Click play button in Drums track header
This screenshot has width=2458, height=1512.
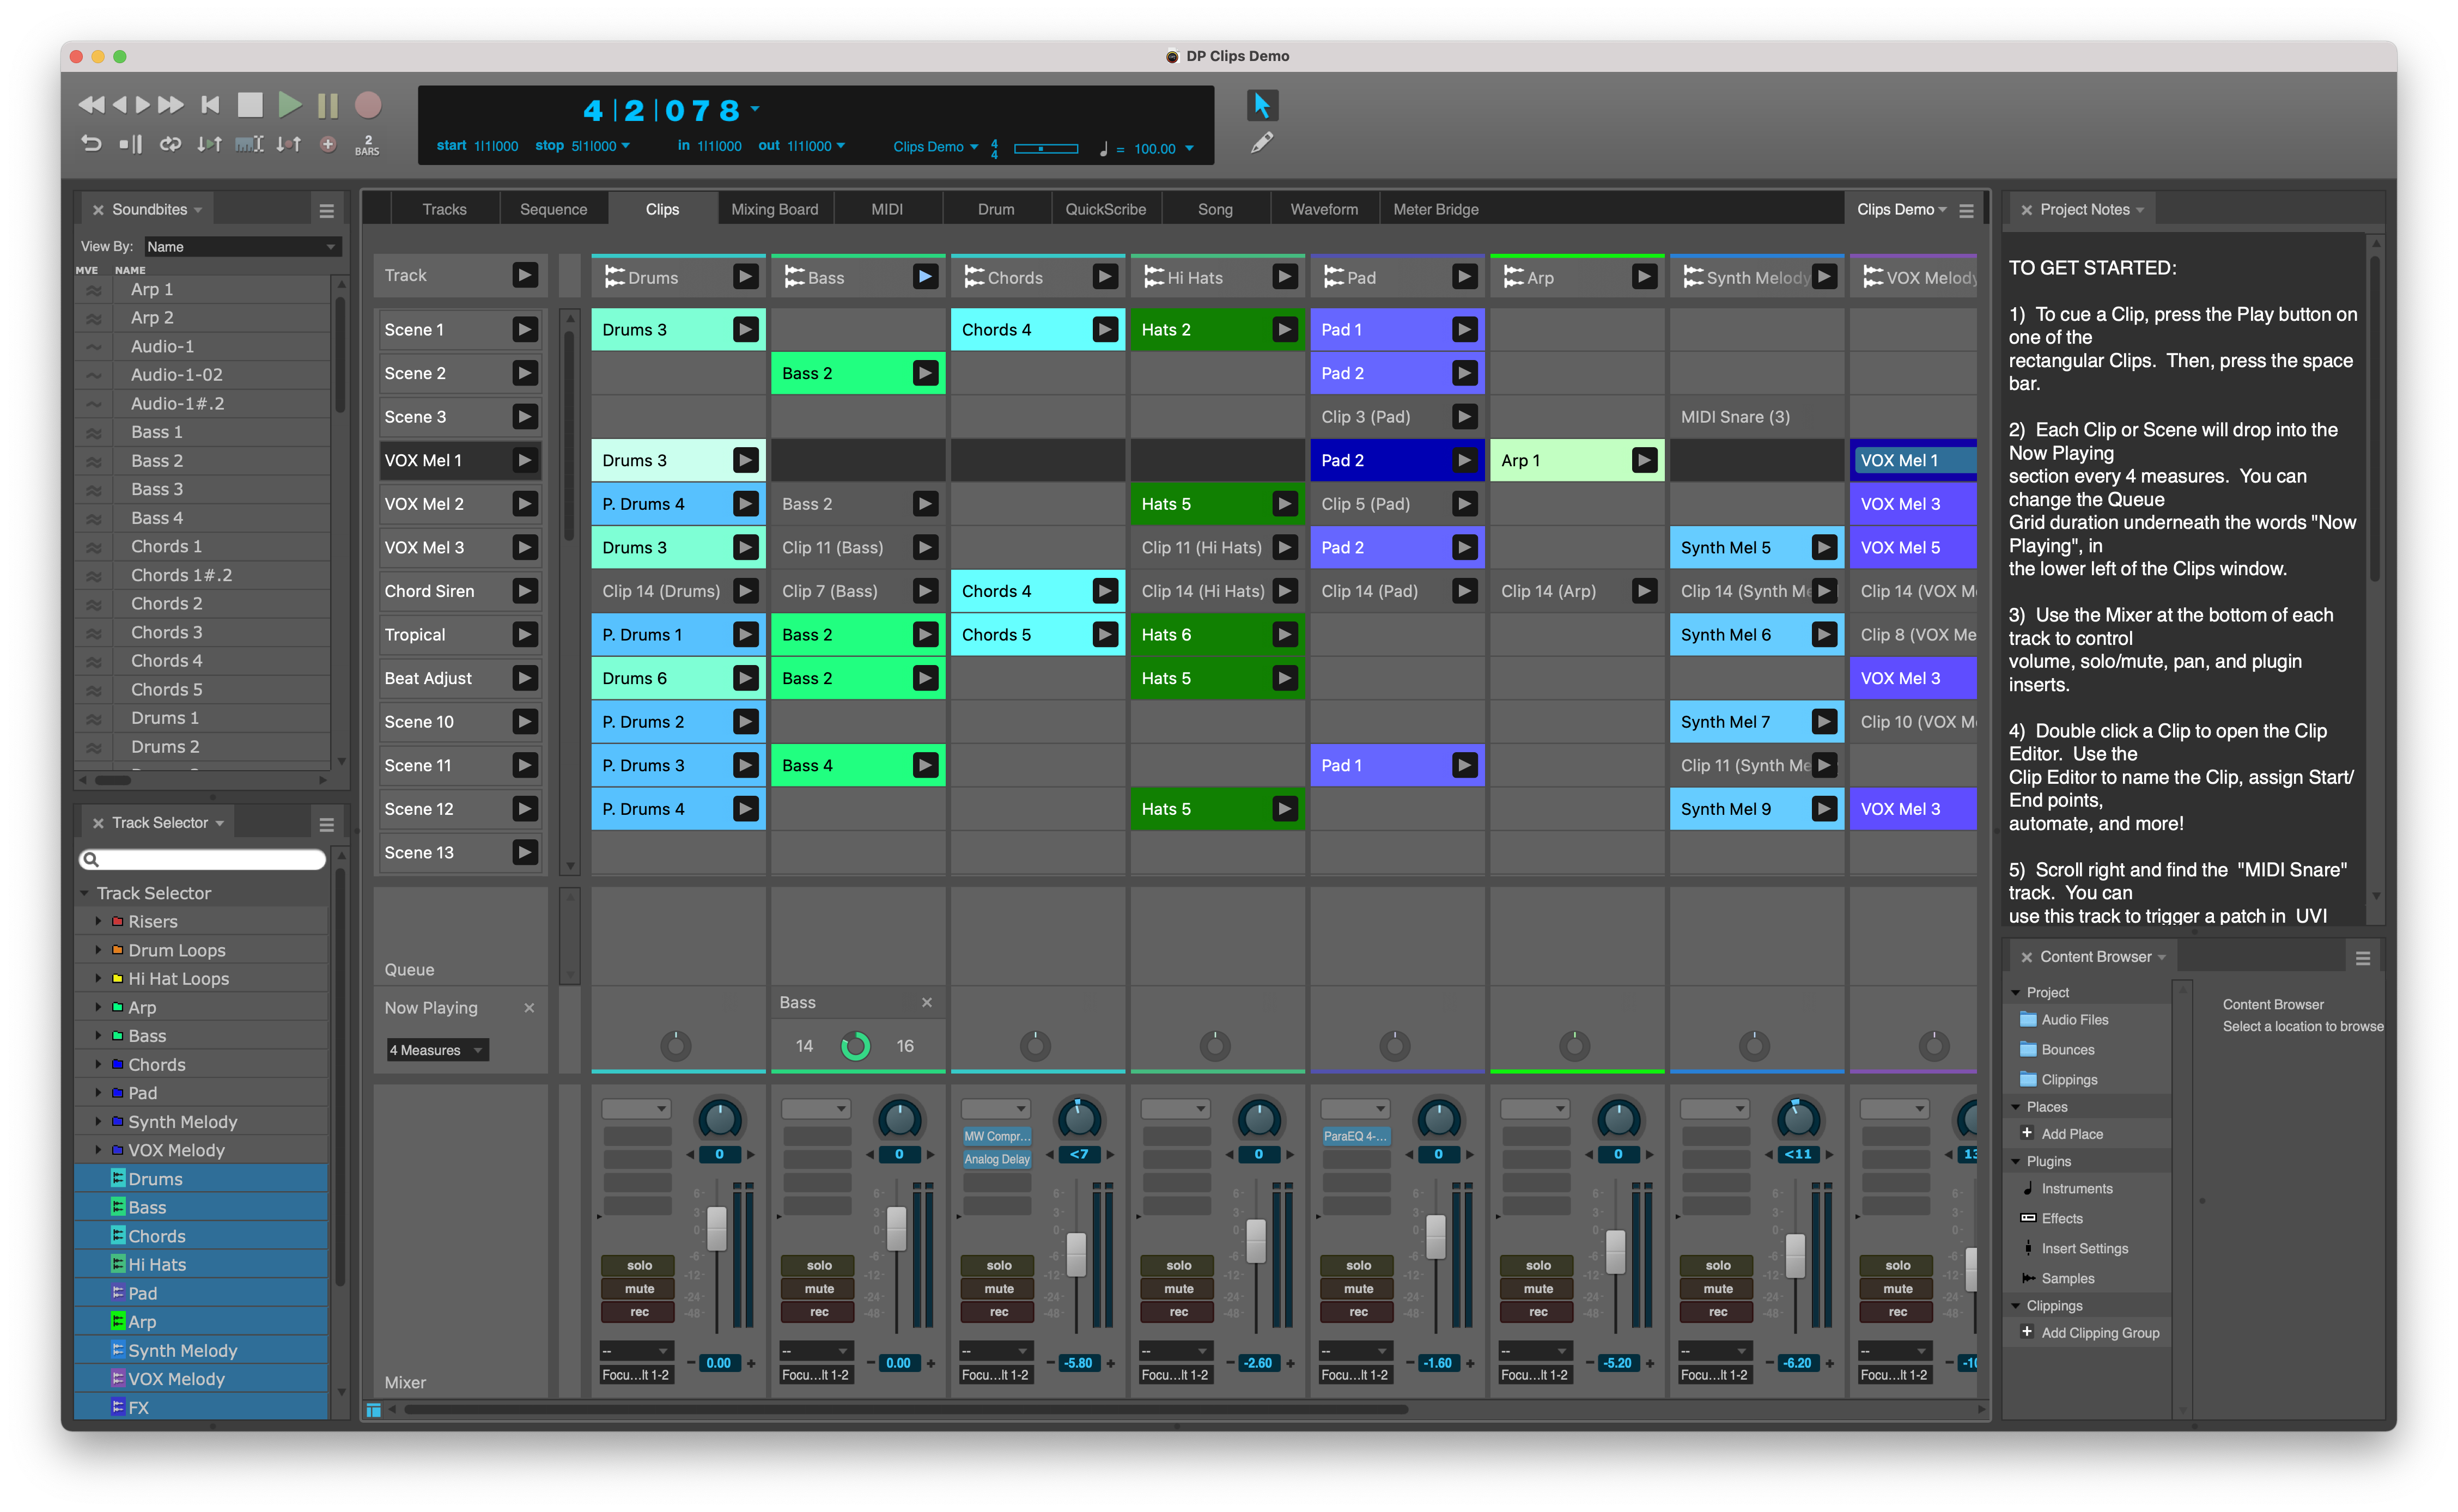(x=745, y=276)
